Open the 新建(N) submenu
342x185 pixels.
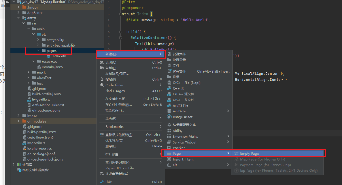pos(131,54)
